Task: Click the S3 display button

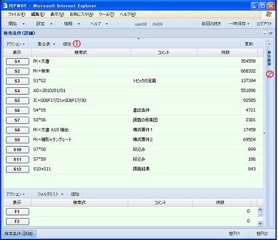Action: [17, 81]
